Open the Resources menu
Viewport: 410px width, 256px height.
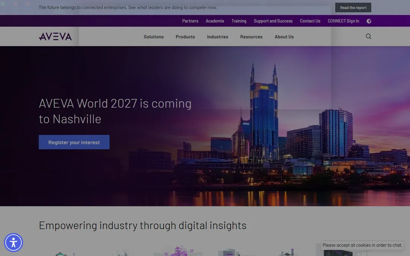[251, 37]
